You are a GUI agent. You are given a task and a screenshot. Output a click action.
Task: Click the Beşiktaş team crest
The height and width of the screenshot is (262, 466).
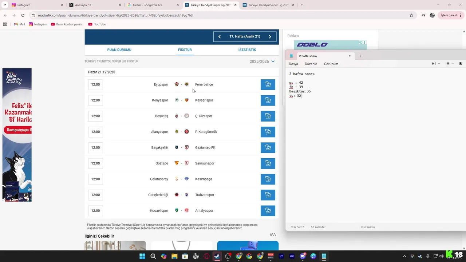click(x=177, y=116)
